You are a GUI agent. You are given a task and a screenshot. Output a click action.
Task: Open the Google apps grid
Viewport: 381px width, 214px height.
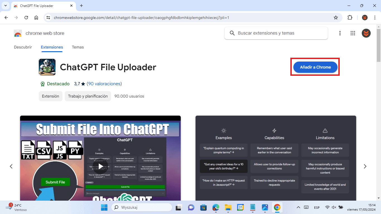pyautogui.click(x=353, y=33)
